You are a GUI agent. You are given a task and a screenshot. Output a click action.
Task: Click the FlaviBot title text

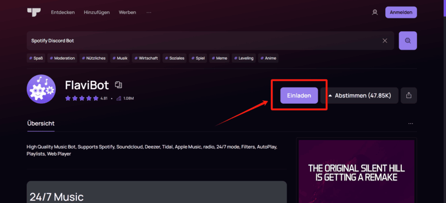(87, 85)
